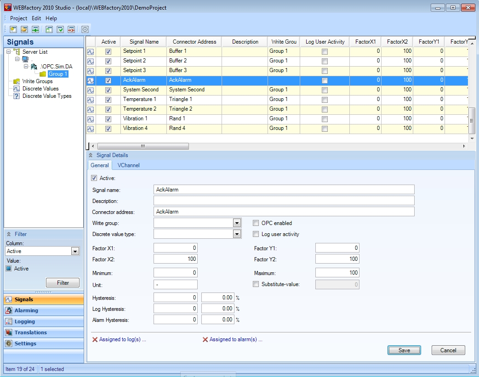The width and height of the screenshot is (479, 377).
Task: Collapse the Signal Details panel
Action: point(91,155)
